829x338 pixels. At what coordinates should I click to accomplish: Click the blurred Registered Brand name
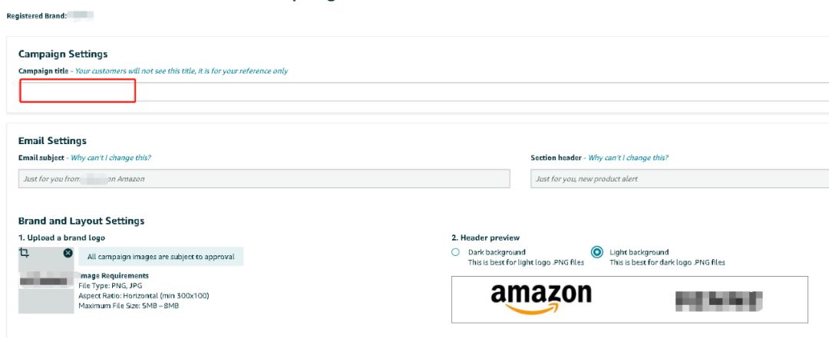tap(81, 16)
